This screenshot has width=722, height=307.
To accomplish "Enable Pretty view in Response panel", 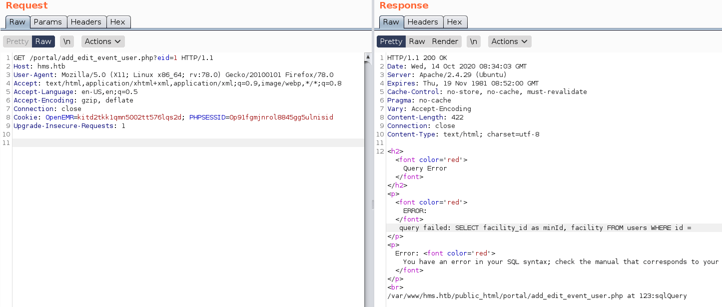I will [391, 41].
